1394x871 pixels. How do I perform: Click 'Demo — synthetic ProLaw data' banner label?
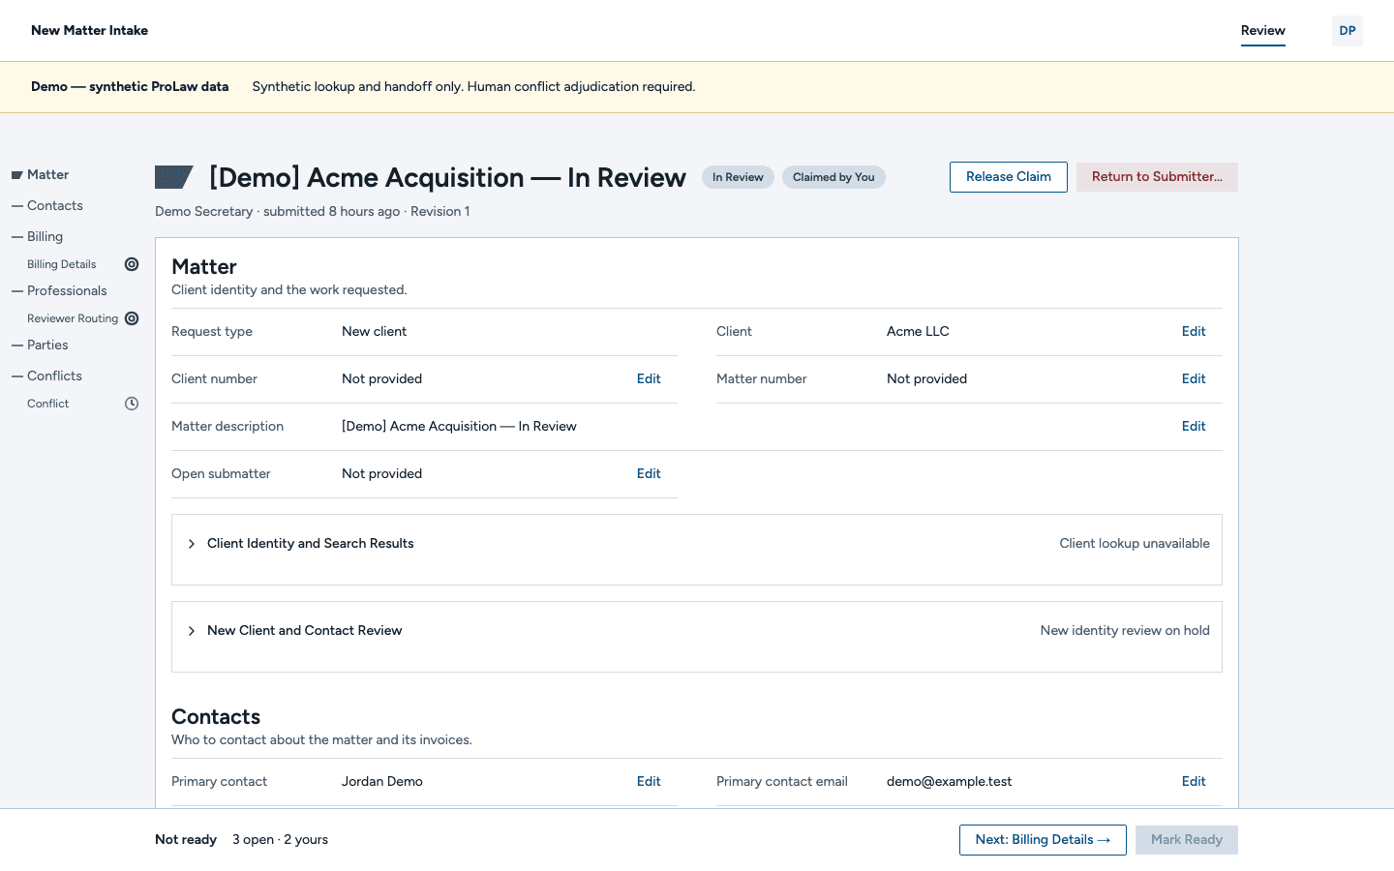pos(130,87)
